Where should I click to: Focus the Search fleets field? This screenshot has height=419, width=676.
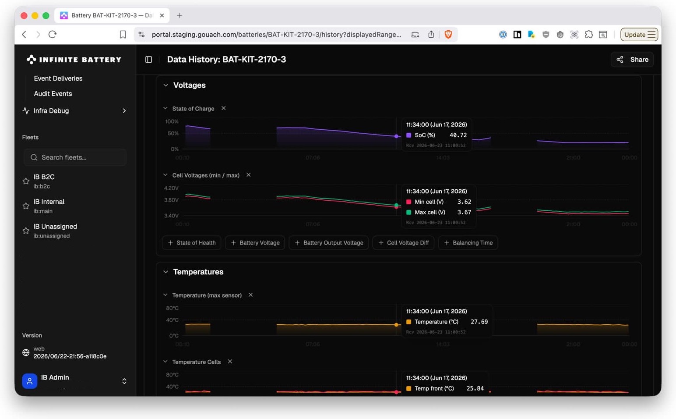[75, 157]
